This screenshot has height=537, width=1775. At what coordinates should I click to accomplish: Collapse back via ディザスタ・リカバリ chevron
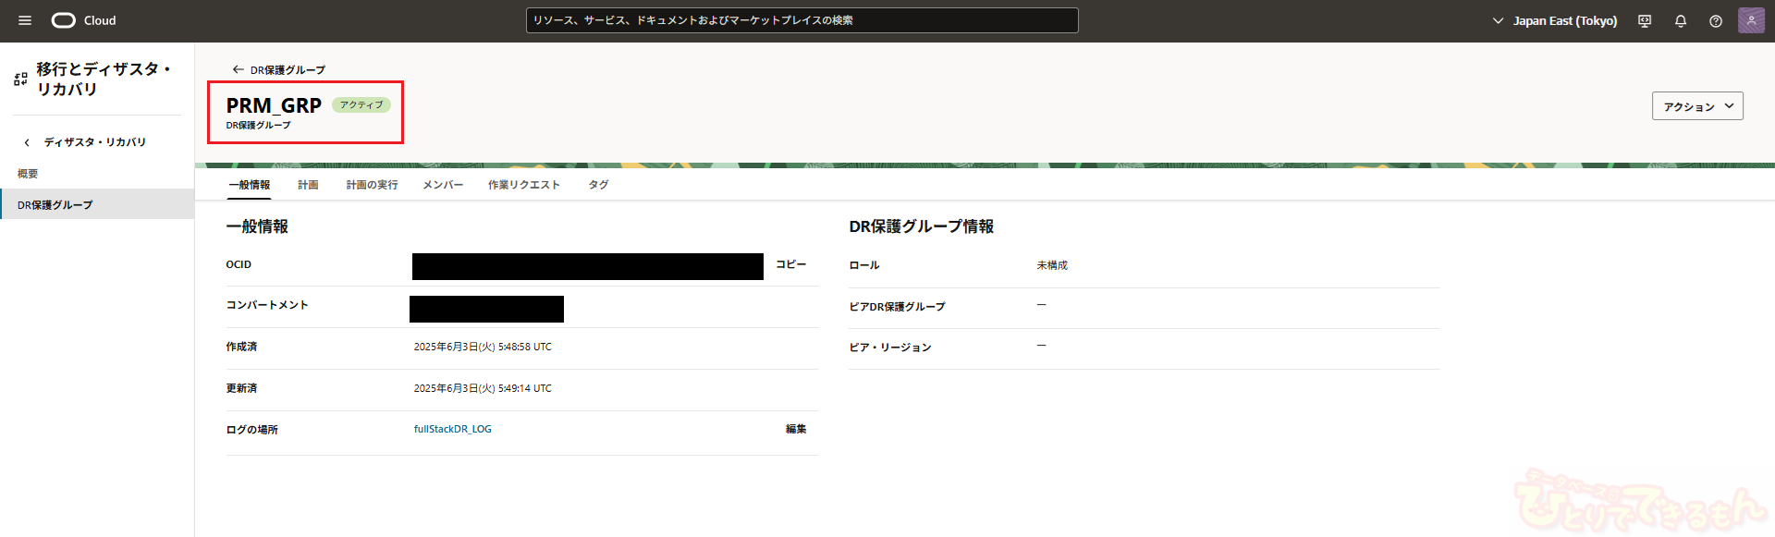tap(27, 142)
